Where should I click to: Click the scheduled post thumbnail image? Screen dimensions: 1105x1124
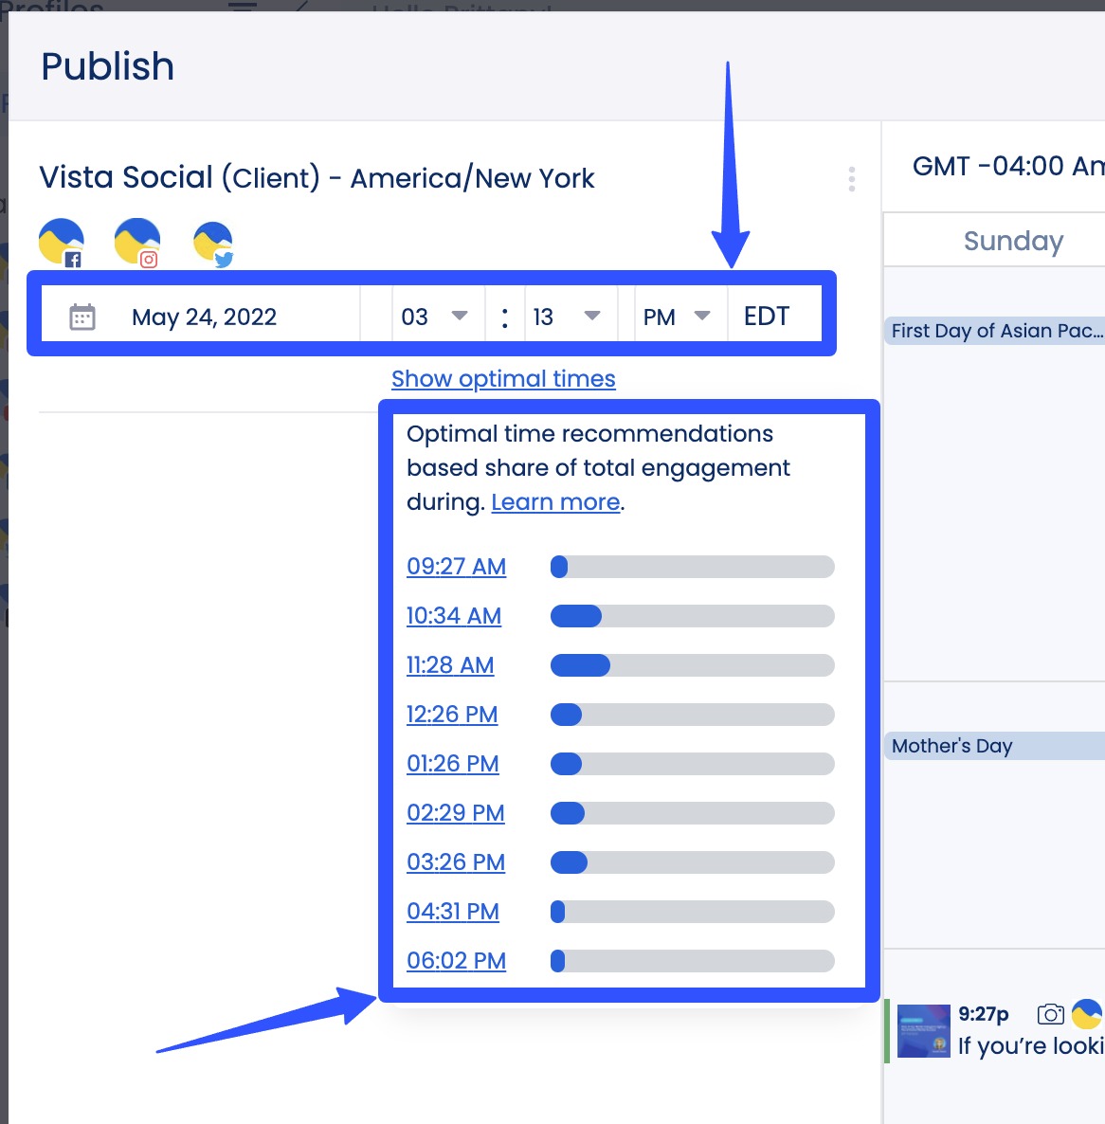(x=923, y=1031)
